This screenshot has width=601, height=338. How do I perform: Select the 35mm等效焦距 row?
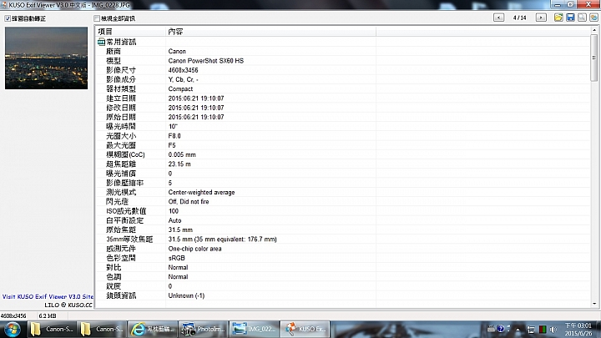[x=343, y=240]
